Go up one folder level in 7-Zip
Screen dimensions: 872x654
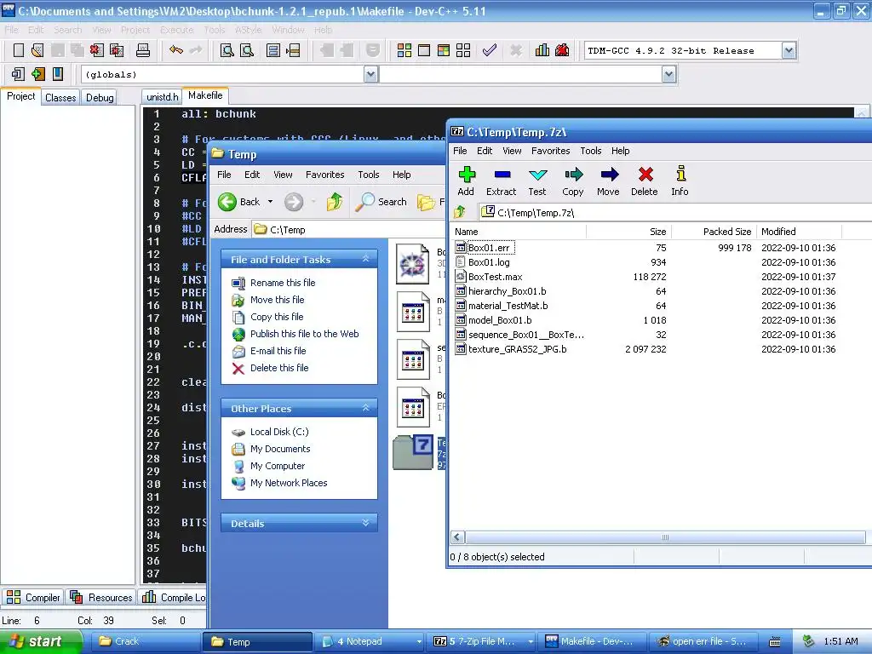(x=460, y=212)
